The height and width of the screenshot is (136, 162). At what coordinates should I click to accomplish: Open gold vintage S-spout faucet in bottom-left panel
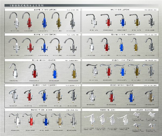pyautogui.click(x=57, y=120)
